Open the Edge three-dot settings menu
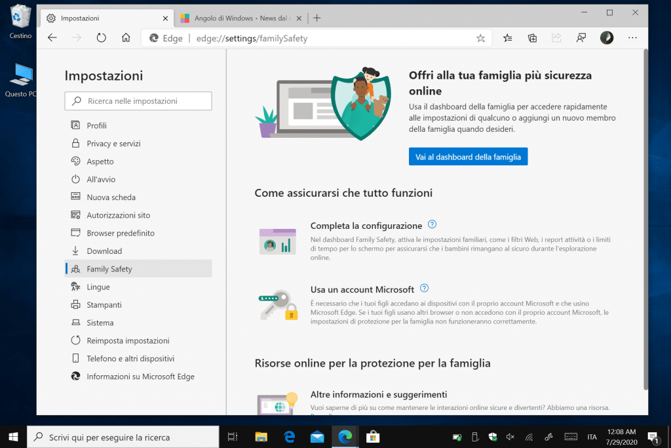Screen dimensions: 671x448 point(632,38)
